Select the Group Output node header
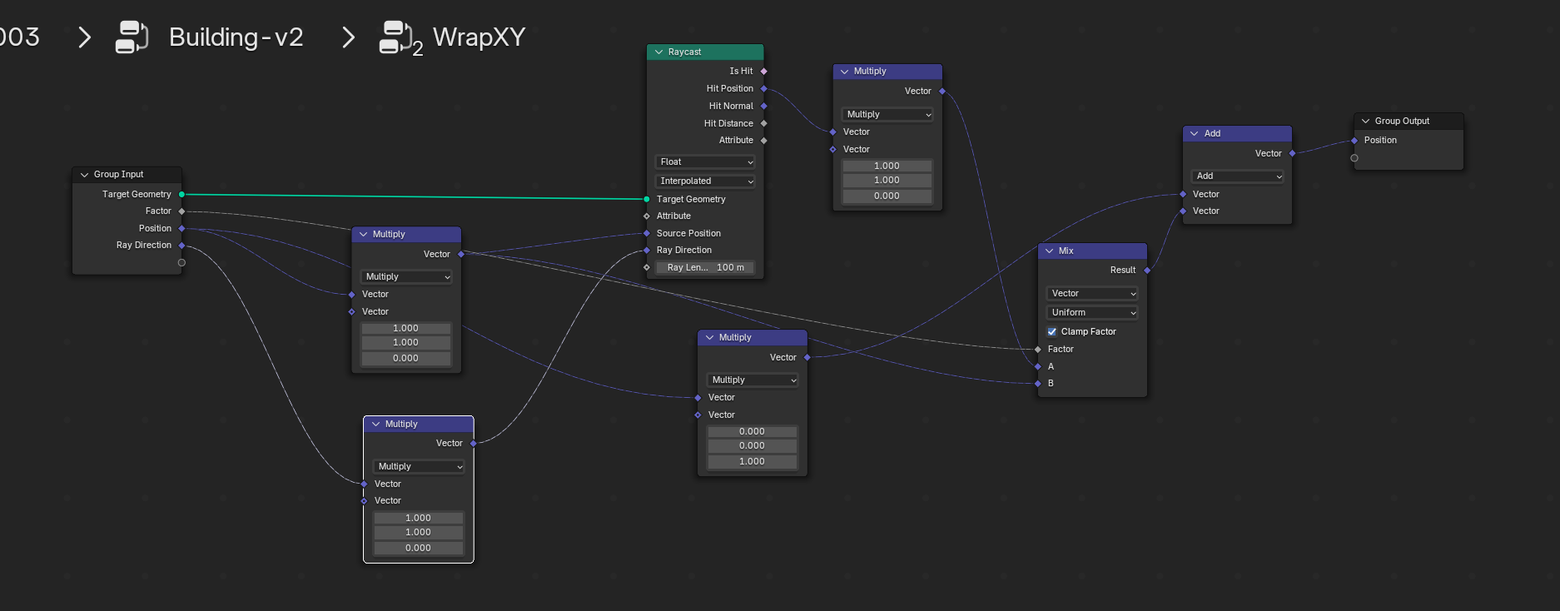 [1408, 122]
